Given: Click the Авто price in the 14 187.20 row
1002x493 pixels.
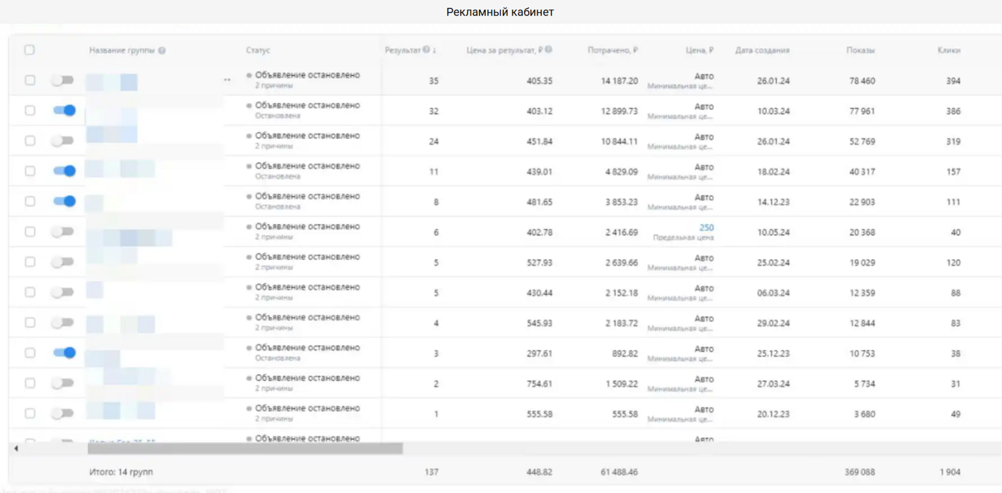Looking at the screenshot, I should 704,76.
